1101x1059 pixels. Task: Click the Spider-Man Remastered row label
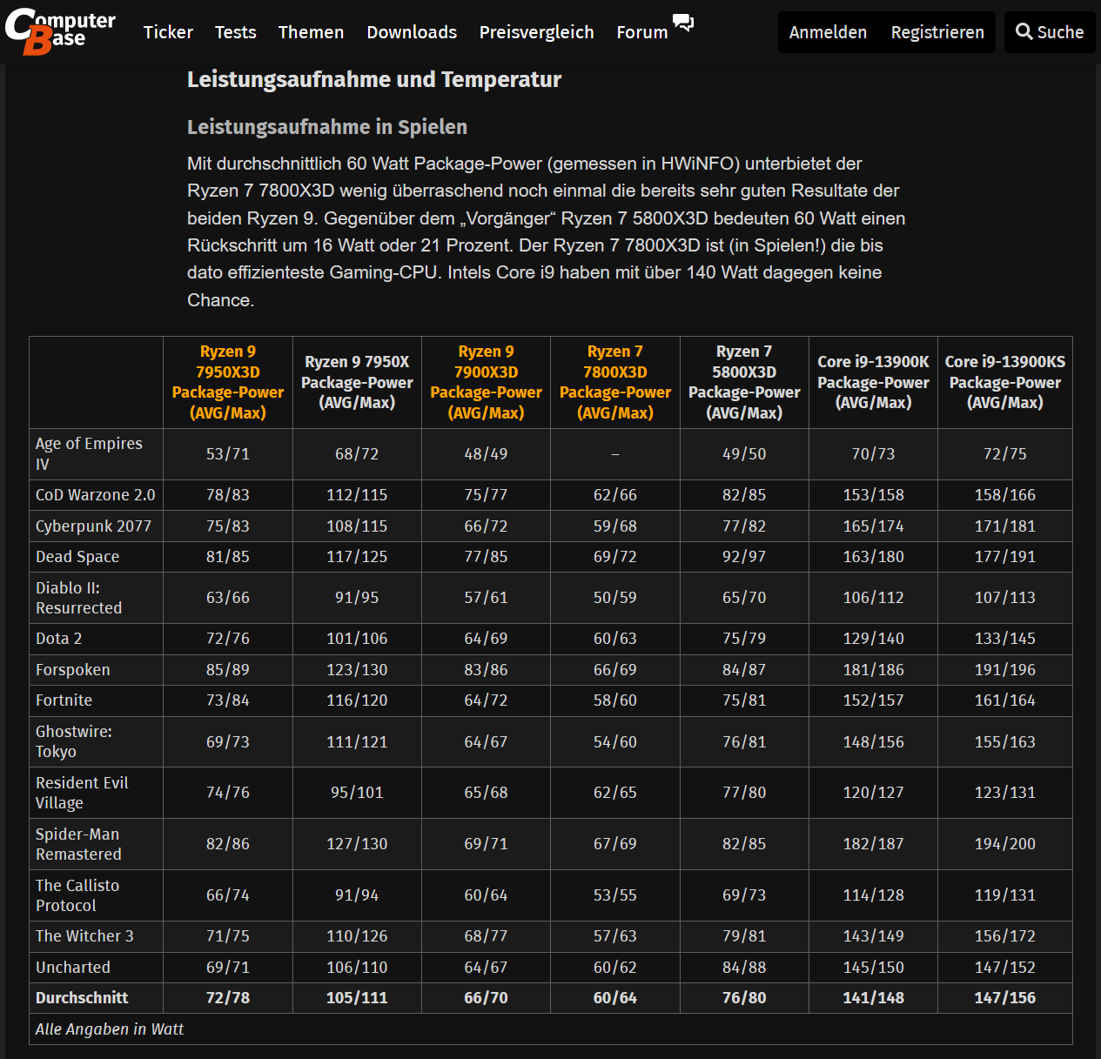(78, 844)
